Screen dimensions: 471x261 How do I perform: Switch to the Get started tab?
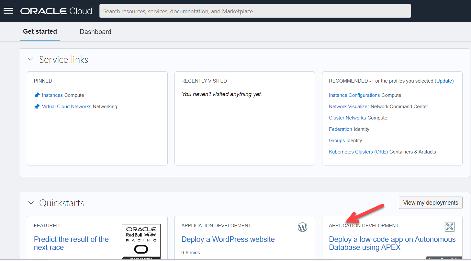(40, 31)
